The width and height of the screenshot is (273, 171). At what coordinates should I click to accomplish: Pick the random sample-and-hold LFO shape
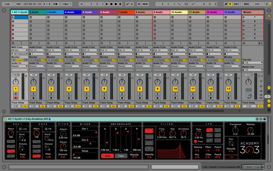pos(217,140)
